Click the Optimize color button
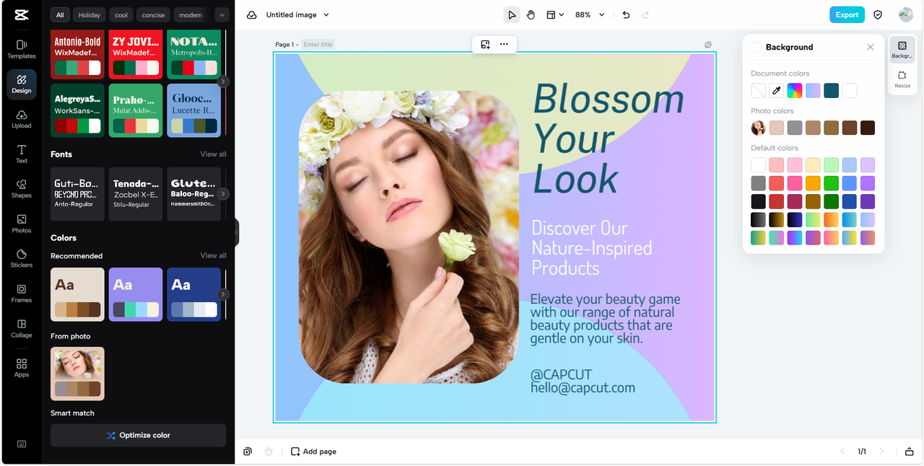 [138, 435]
